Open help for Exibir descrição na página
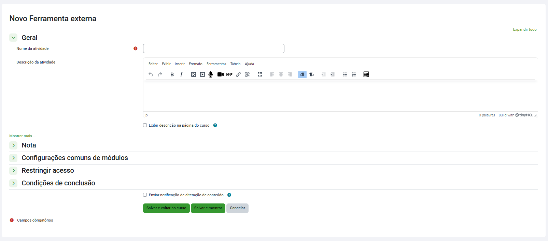Image resolution: width=548 pixels, height=241 pixels. (x=215, y=125)
